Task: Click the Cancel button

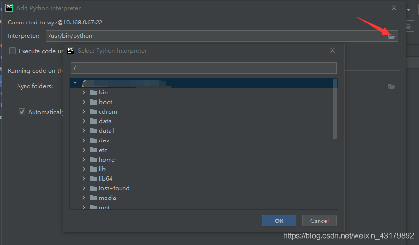Action: tap(319, 221)
